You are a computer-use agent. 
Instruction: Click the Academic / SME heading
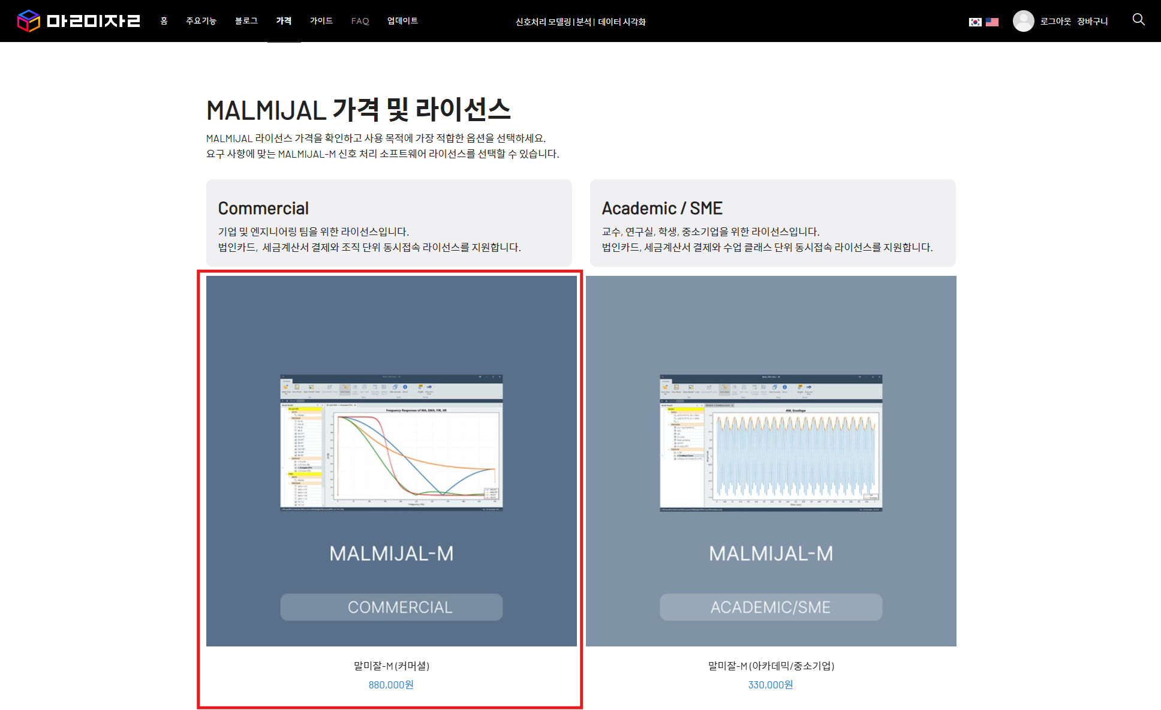tap(662, 208)
